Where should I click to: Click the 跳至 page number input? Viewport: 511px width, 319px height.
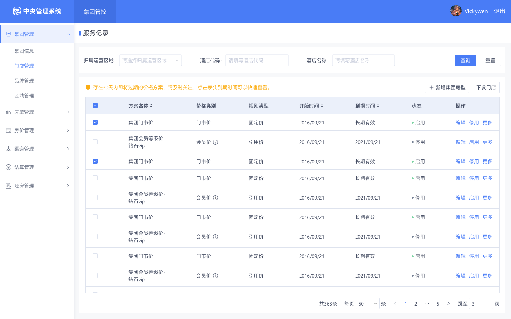click(481, 303)
